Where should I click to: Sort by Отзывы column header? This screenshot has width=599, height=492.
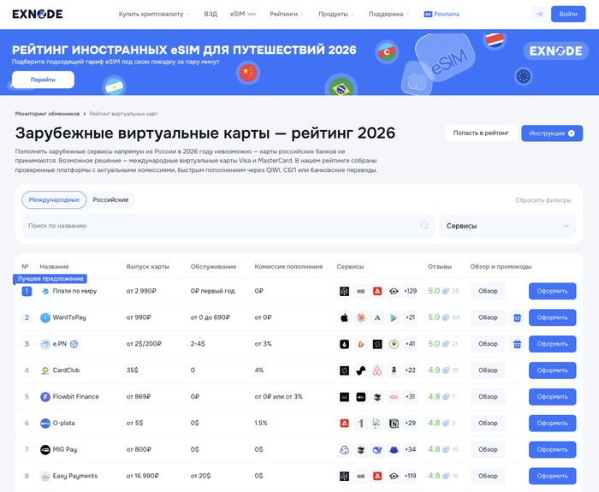(x=440, y=267)
